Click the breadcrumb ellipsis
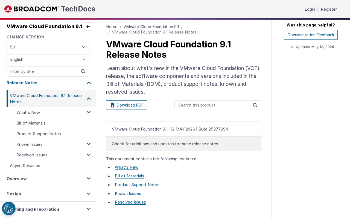The image size is (350, 218). pos(186,27)
